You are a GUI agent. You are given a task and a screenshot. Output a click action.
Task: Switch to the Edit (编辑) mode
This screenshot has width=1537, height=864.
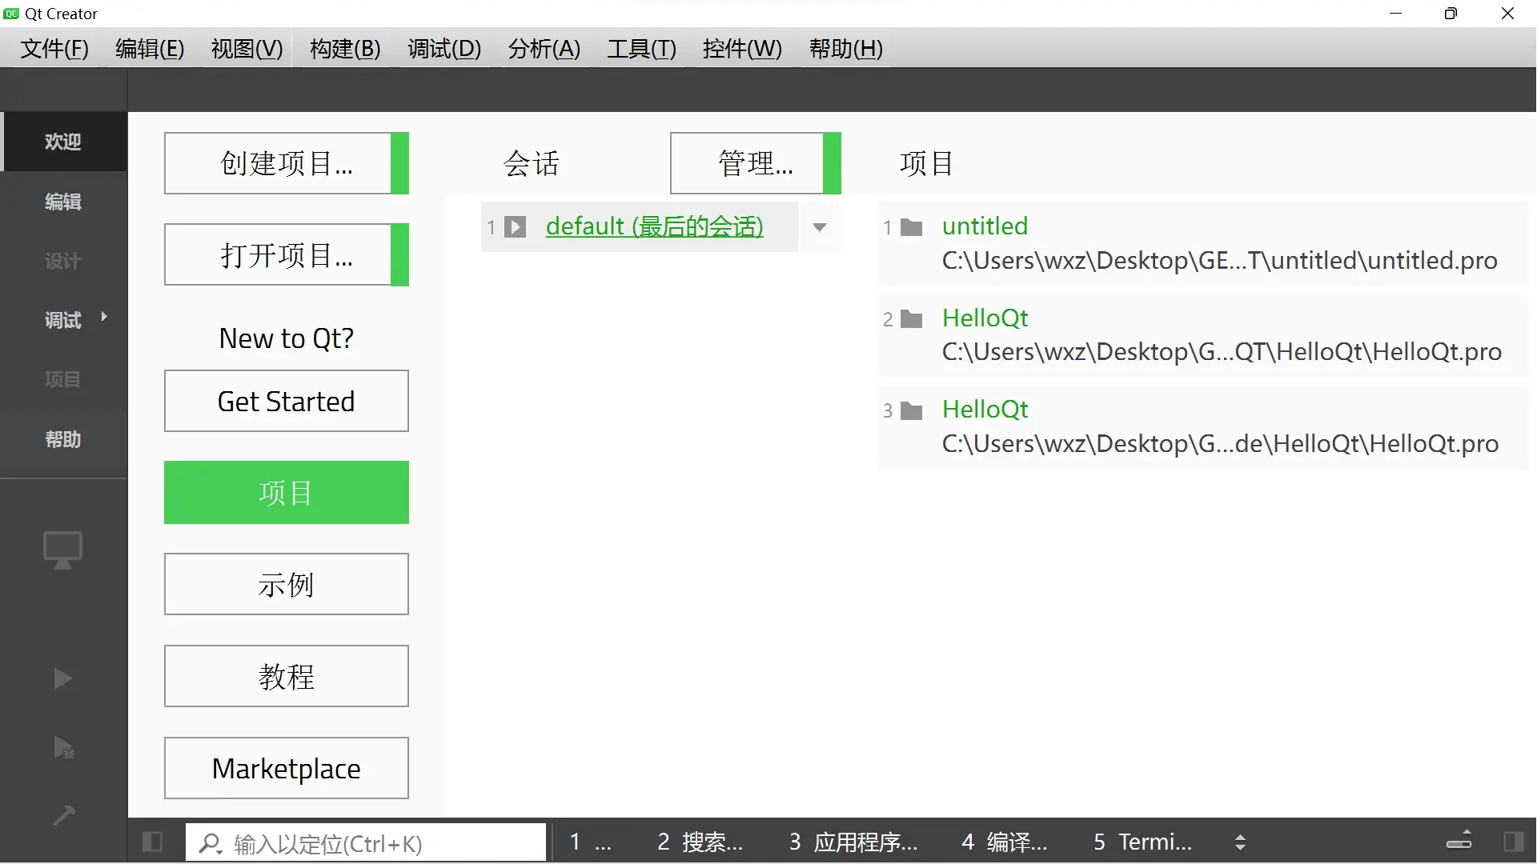63,202
